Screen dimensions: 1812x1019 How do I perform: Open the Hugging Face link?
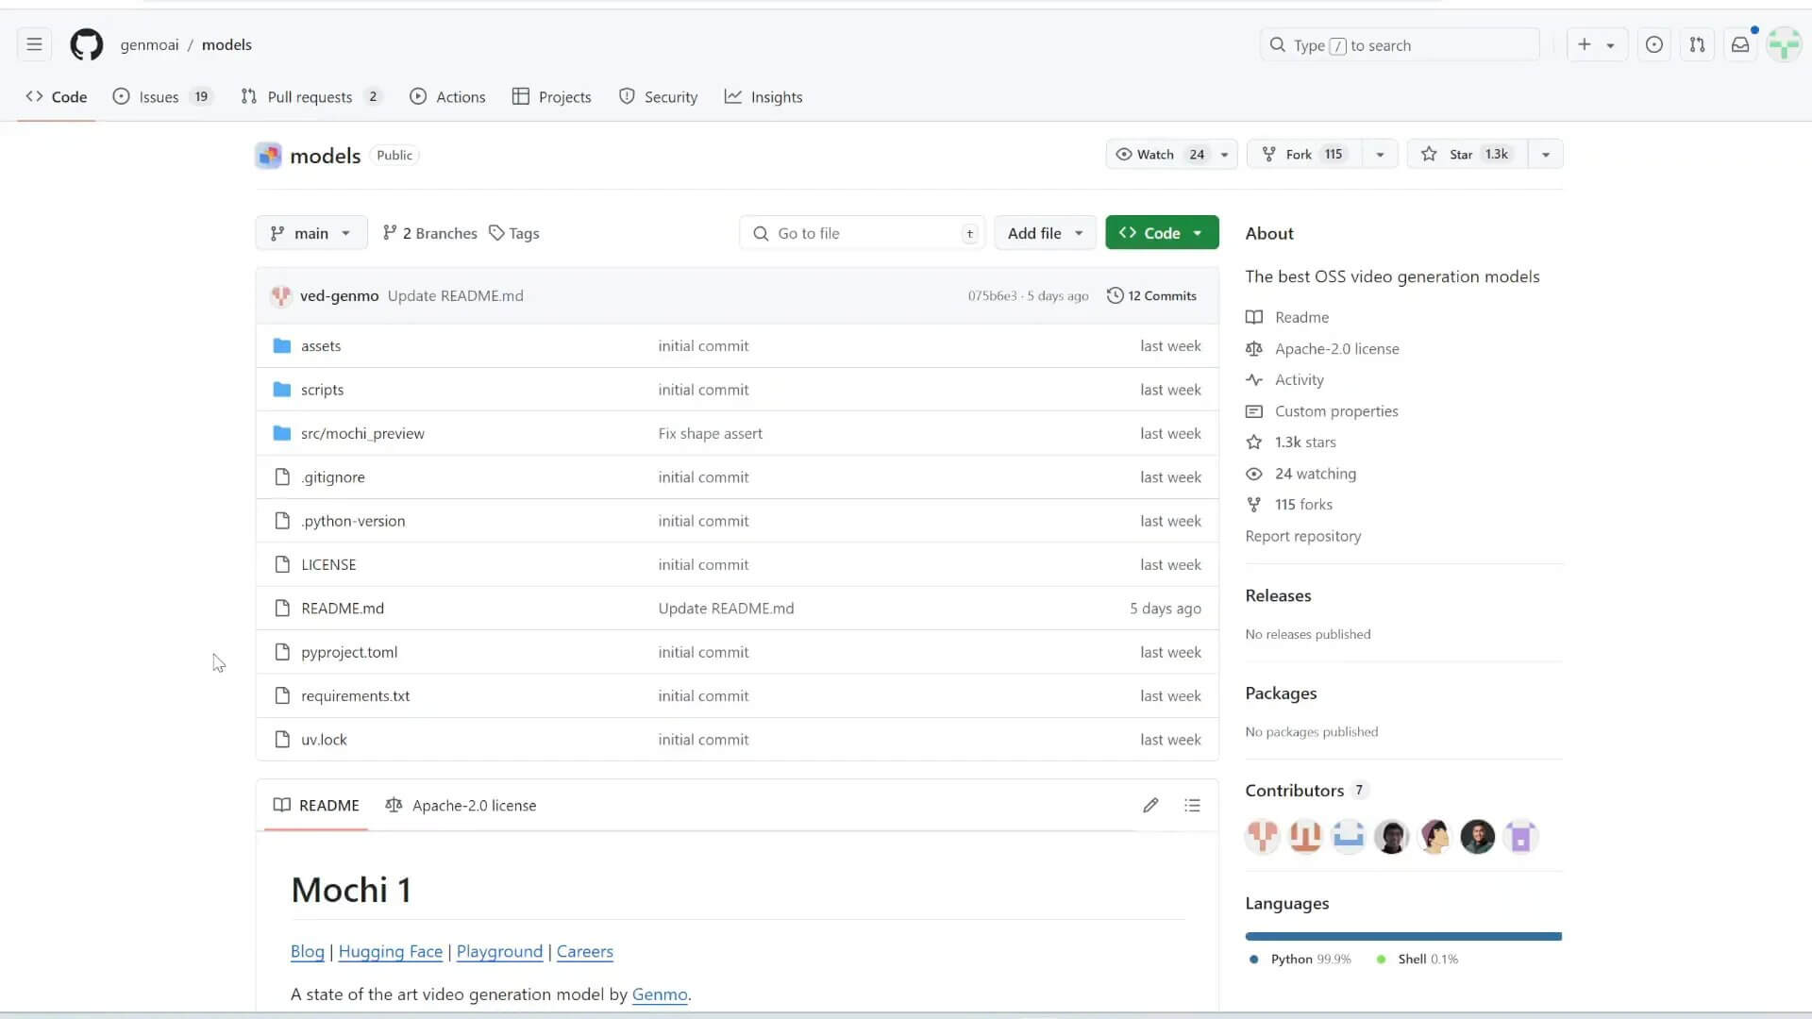coord(390,951)
